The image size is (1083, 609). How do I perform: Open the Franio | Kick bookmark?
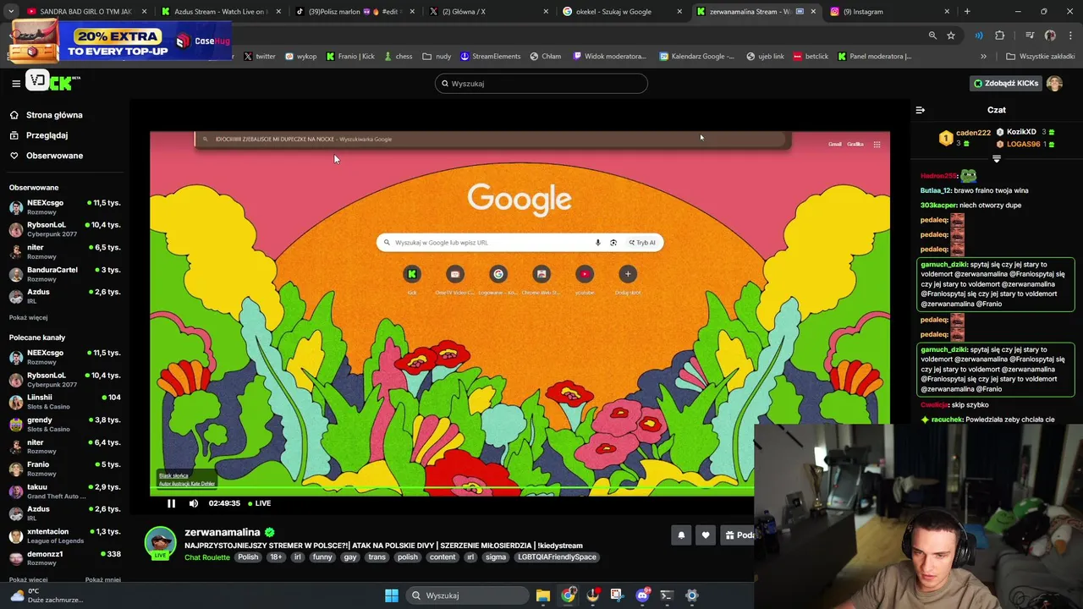click(350, 57)
